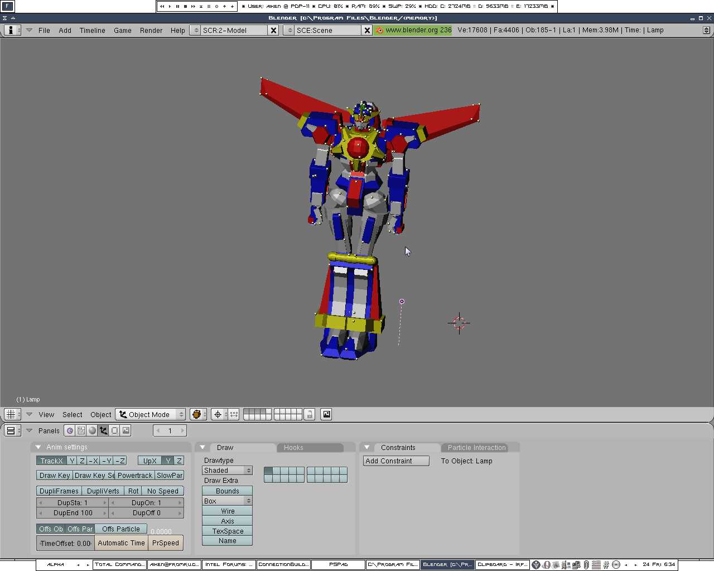Enable the Wire draw extra toggle
714x571 pixels.
[x=228, y=511]
